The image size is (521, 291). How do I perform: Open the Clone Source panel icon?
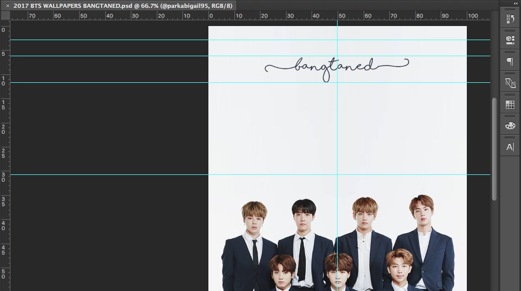click(x=510, y=83)
